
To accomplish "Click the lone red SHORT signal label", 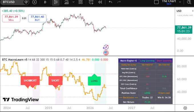I will tap(55, 81).
